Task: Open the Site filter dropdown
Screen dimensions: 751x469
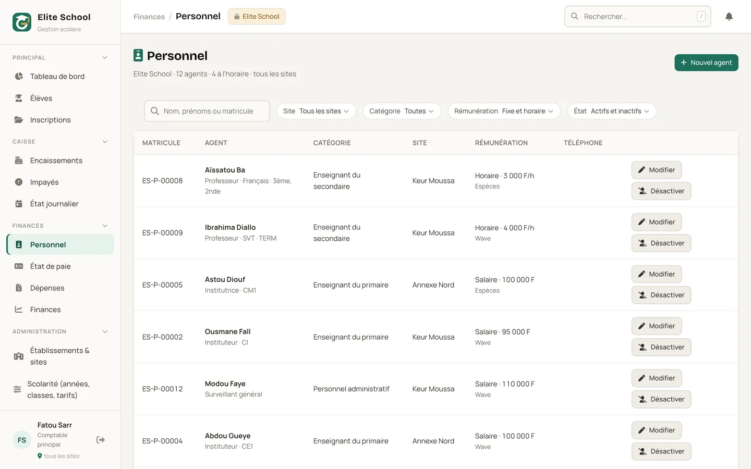Action: point(316,111)
